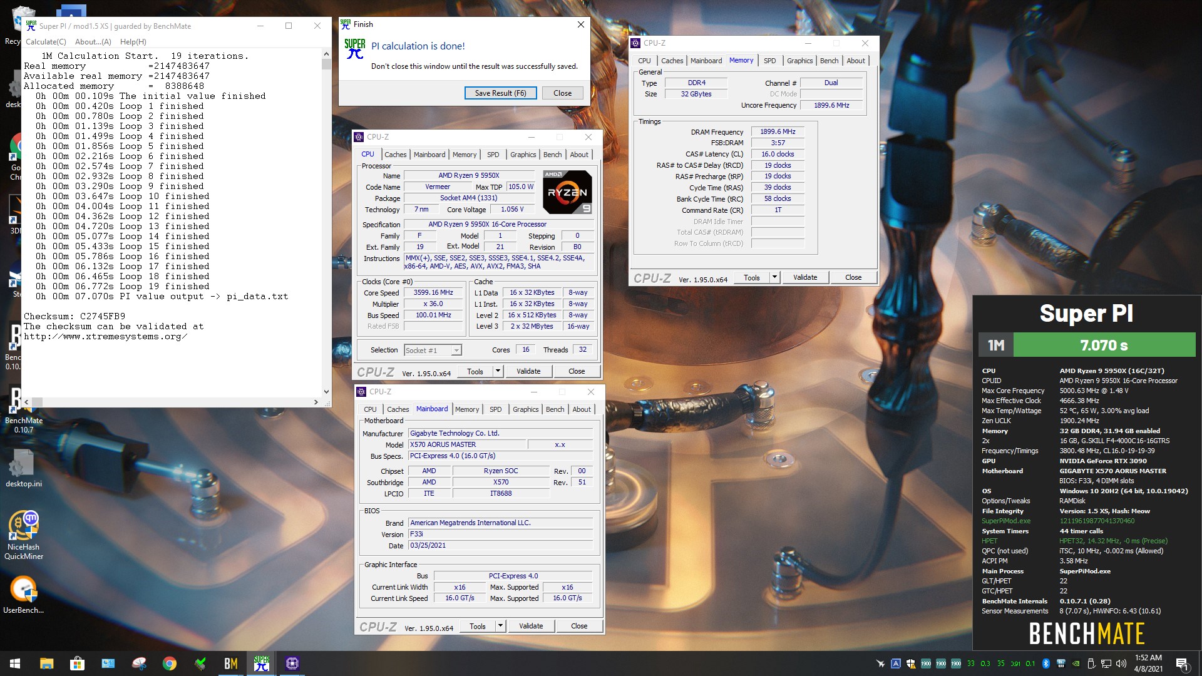This screenshot has width=1202, height=676.
Task: Open NVIDIA tray icon
Action: tap(1076, 663)
